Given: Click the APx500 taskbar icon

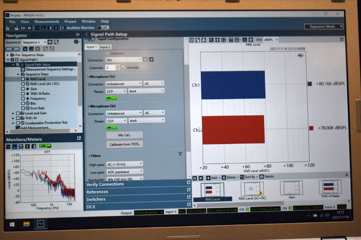Looking at the screenshot, I should [x=41, y=223].
